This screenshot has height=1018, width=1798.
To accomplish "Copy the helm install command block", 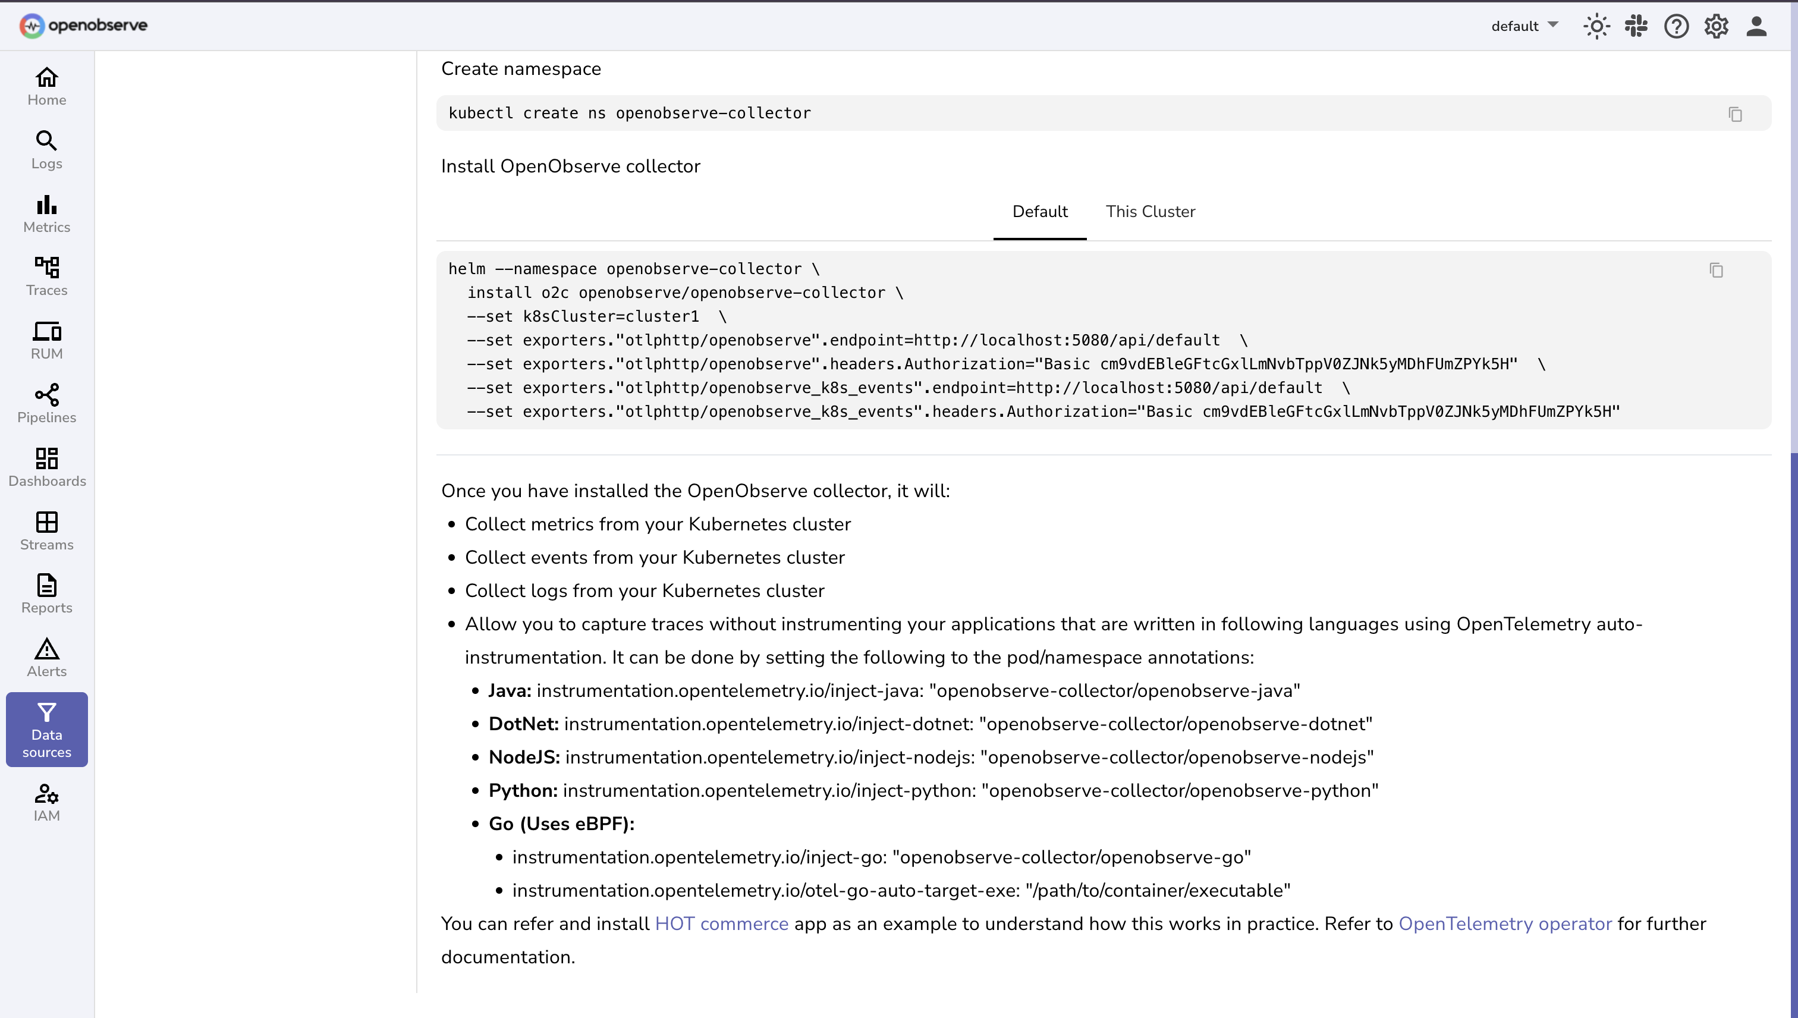I will click(x=1715, y=270).
